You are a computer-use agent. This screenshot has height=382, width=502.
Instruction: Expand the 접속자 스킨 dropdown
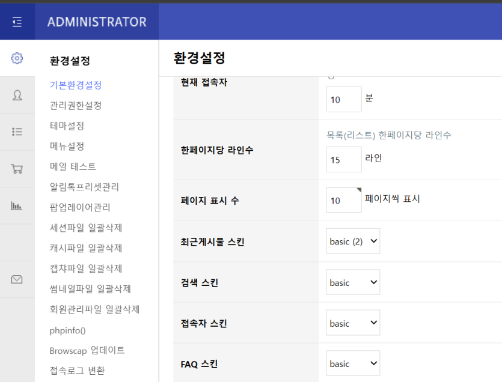point(353,323)
